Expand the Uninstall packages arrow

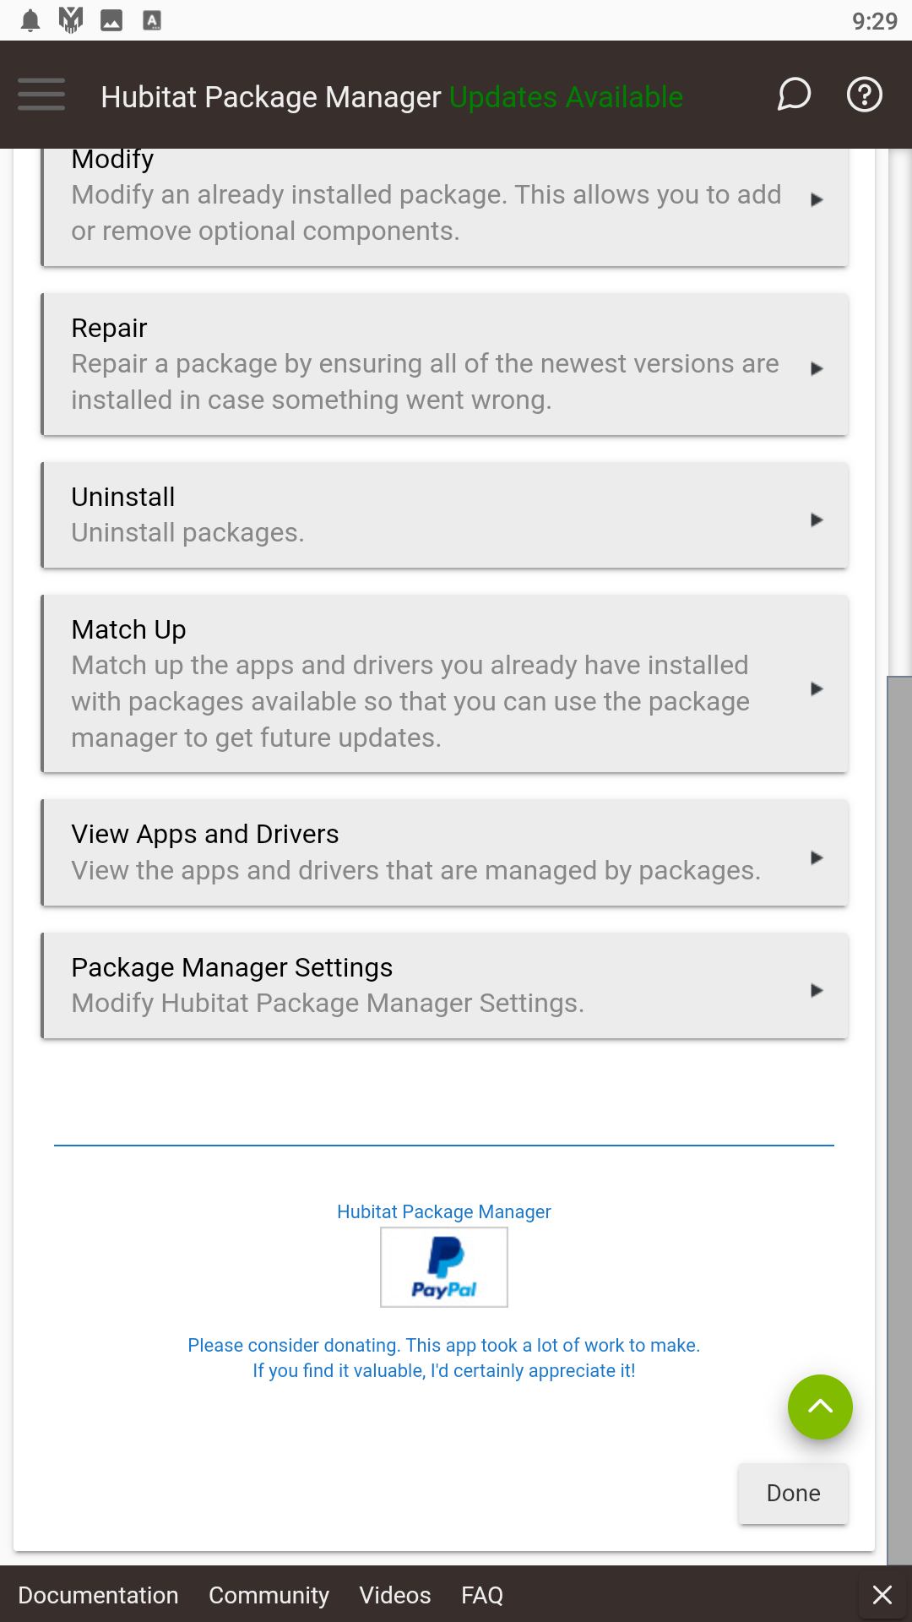(x=817, y=520)
